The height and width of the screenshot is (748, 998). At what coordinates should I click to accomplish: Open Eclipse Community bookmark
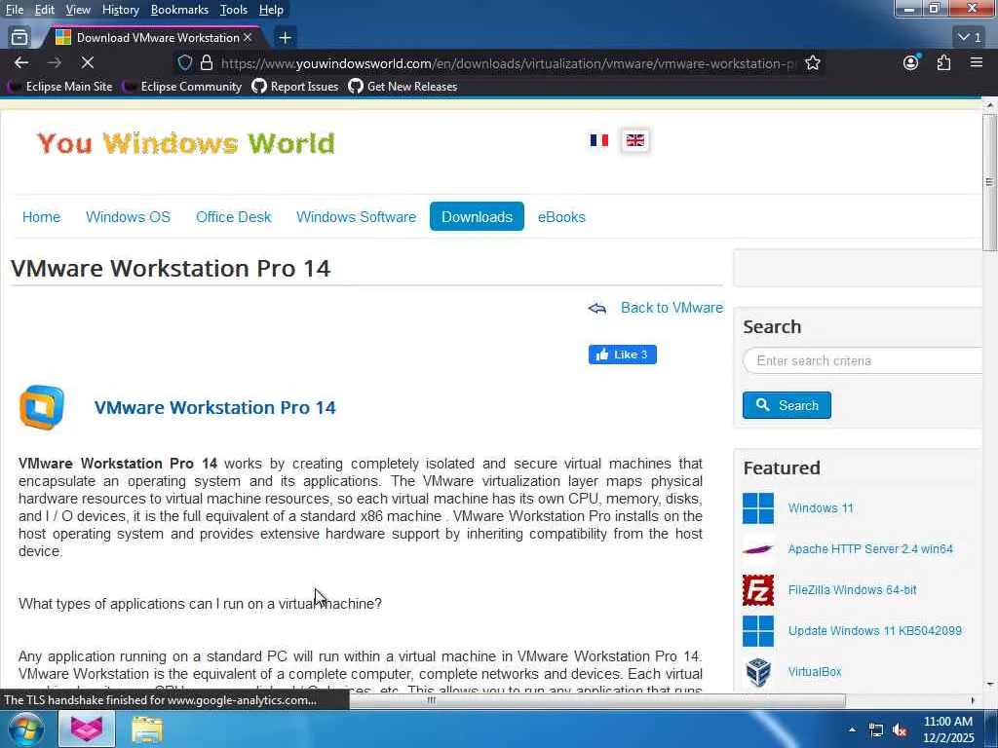click(x=182, y=87)
